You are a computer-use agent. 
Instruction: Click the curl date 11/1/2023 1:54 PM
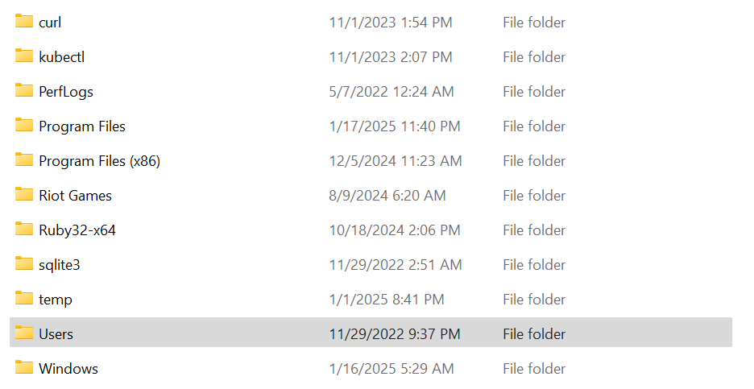click(x=391, y=23)
